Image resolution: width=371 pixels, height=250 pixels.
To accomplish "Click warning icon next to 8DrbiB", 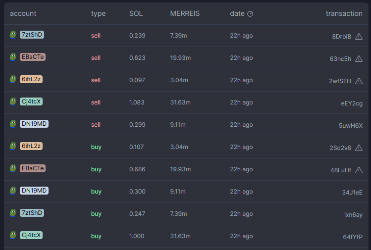I will click(x=359, y=37).
